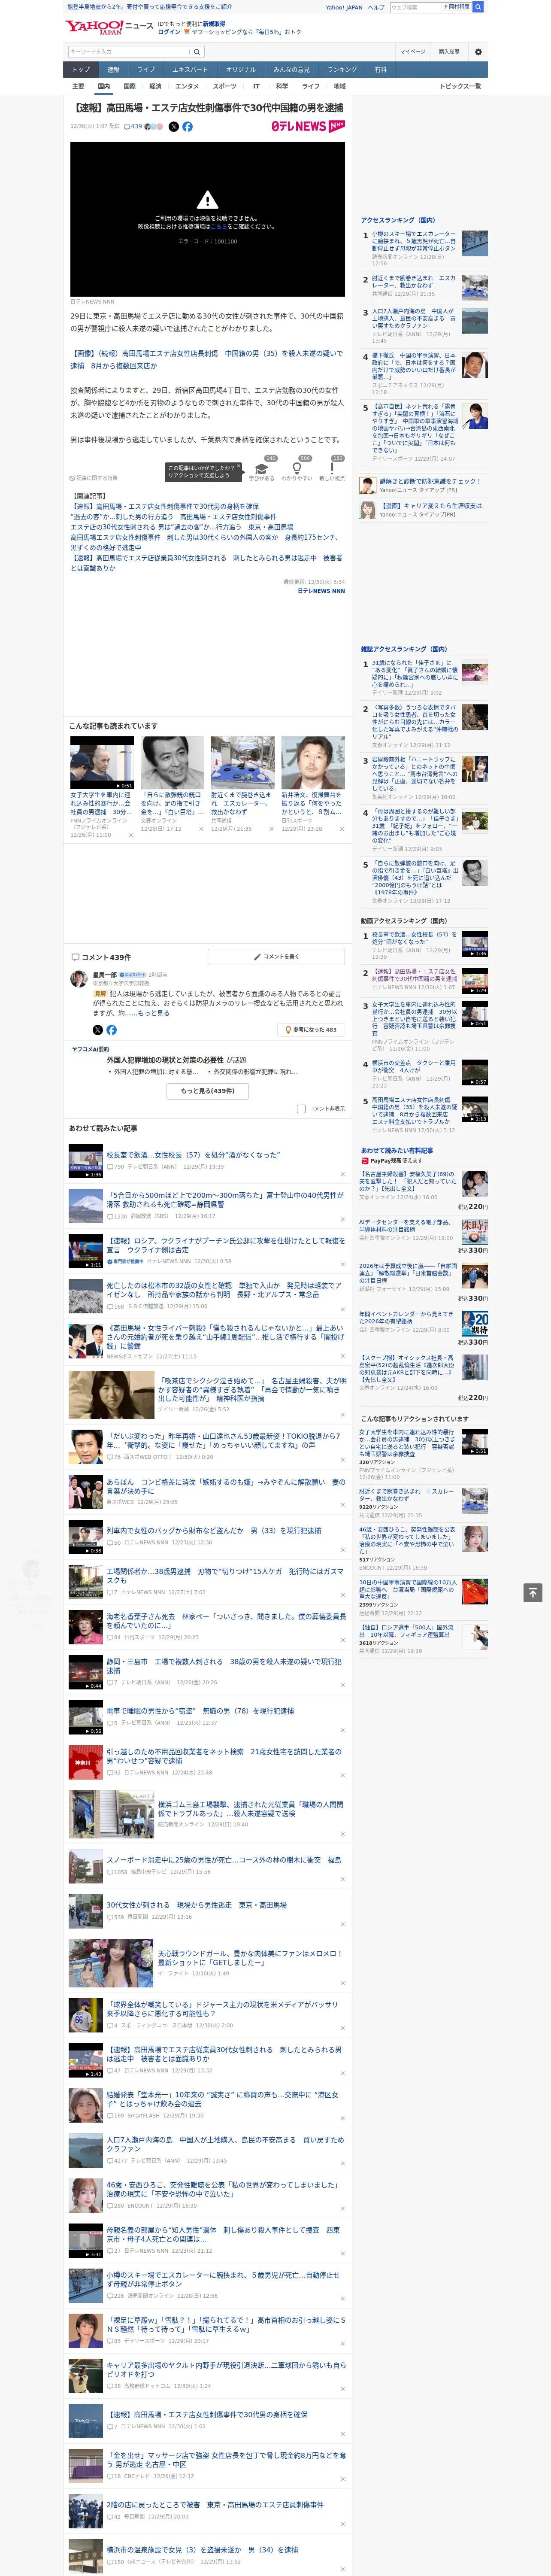Open the Yahoo! JAPAN header link
Screen dimensions: 551x2576
click(344, 7)
